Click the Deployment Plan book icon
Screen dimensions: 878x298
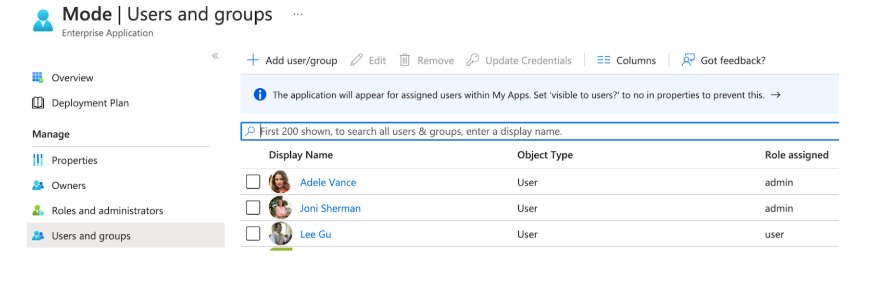pos(38,103)
